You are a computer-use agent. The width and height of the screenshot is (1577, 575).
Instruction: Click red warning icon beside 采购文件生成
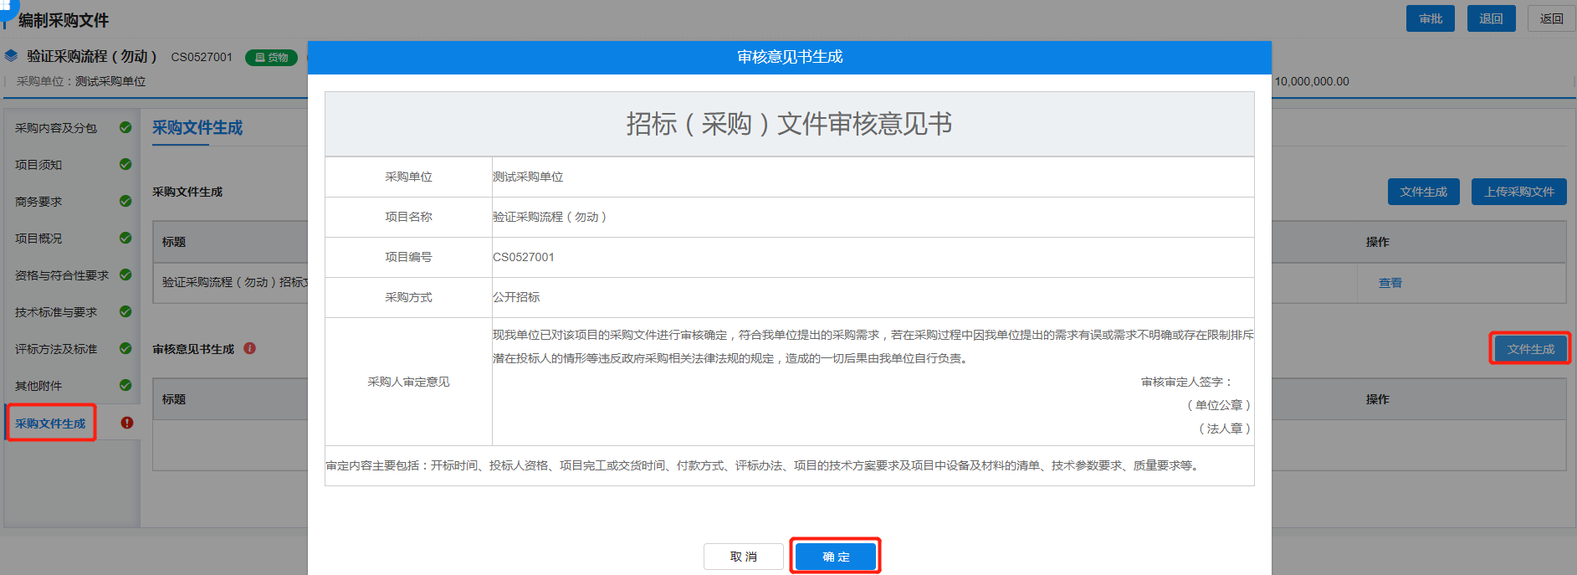pos(127,423)
